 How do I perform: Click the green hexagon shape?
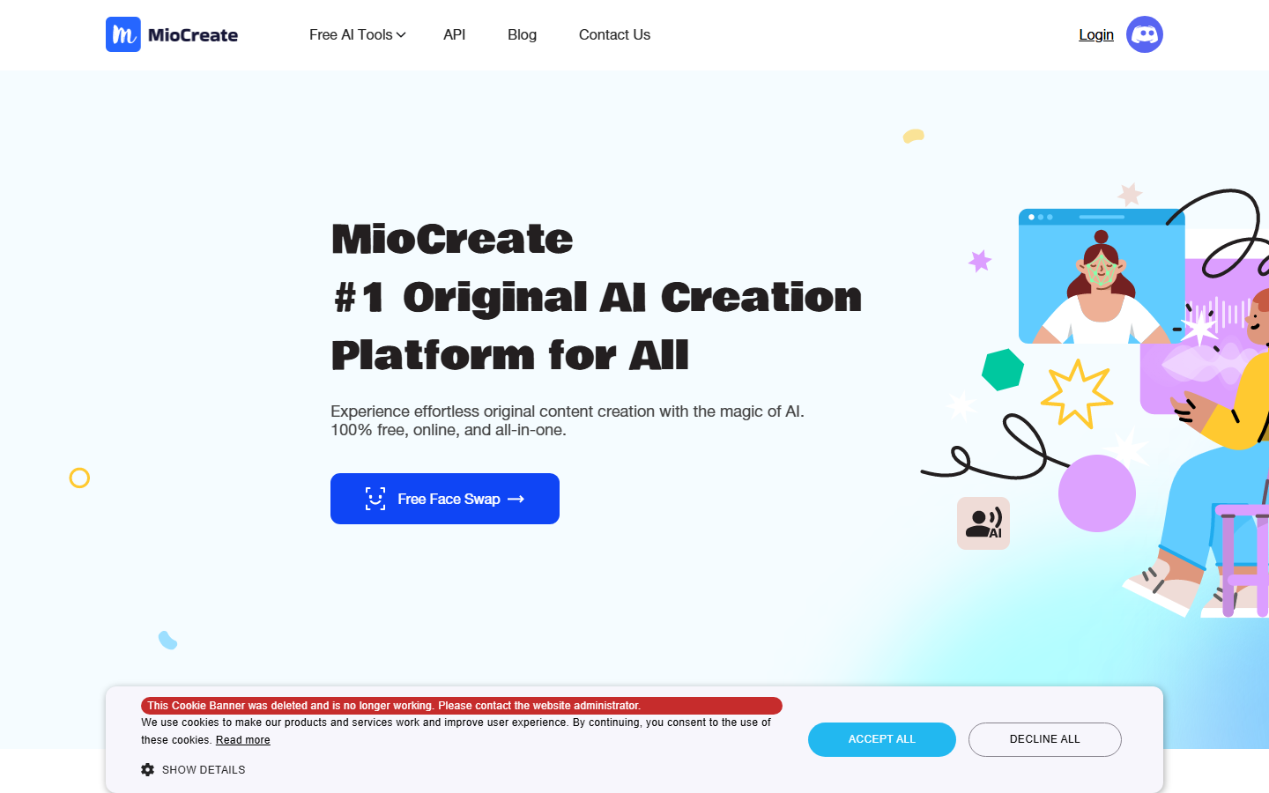point(1003,370)
